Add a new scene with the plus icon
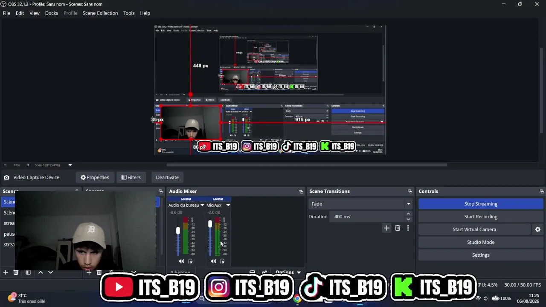546x307 pixels. [6, 272]
